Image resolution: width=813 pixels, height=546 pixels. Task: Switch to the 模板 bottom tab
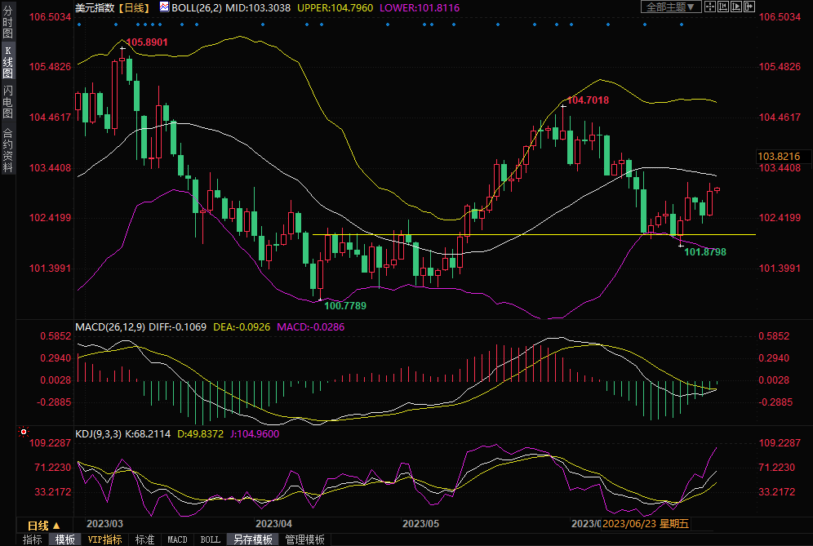[x=65, y=539]
